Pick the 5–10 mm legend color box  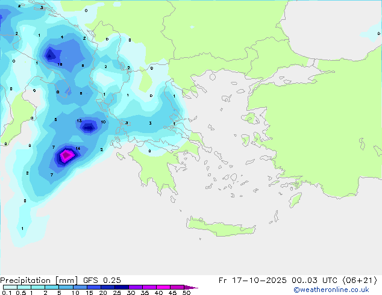coord(66,287)
